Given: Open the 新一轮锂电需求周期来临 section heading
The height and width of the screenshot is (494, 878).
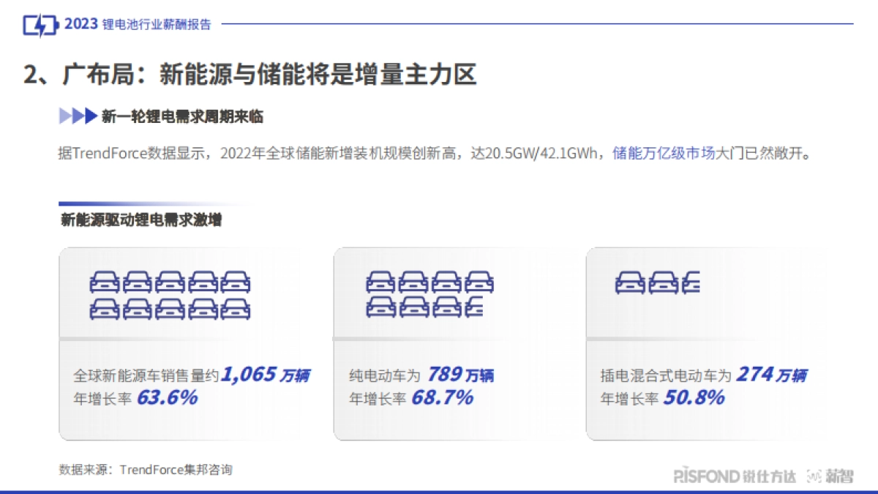Looking at the screenshot, I should click(x=181, y=116).
